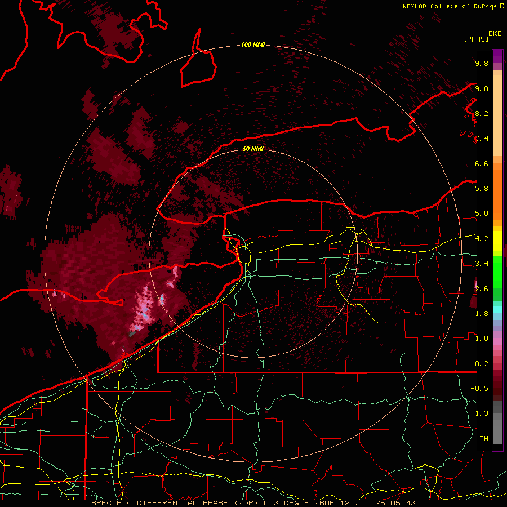Click the 1.8 scale value

point(482,314)
